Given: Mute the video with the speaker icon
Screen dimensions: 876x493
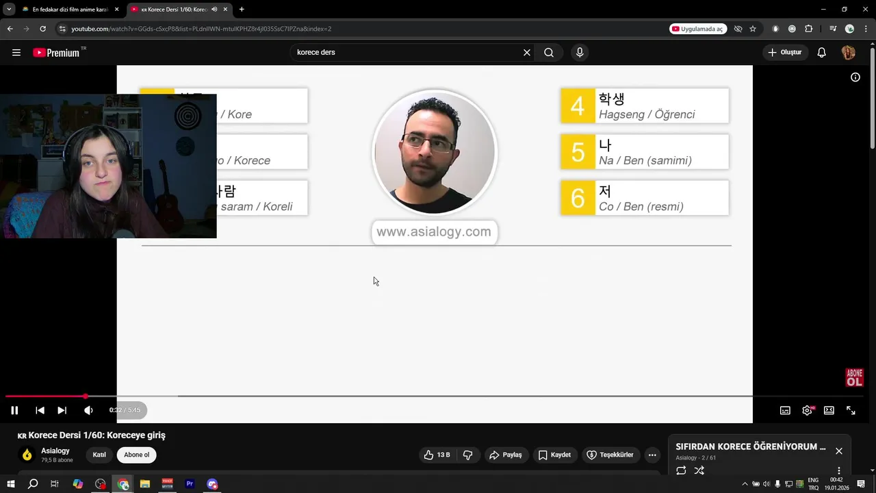Looking at the screenshot, I should [x=88, y=410].
